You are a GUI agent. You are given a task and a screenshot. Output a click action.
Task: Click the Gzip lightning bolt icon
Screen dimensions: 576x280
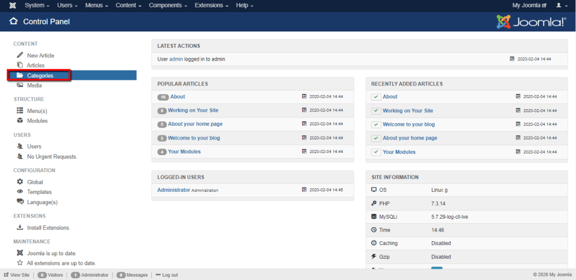pos(374,256)
